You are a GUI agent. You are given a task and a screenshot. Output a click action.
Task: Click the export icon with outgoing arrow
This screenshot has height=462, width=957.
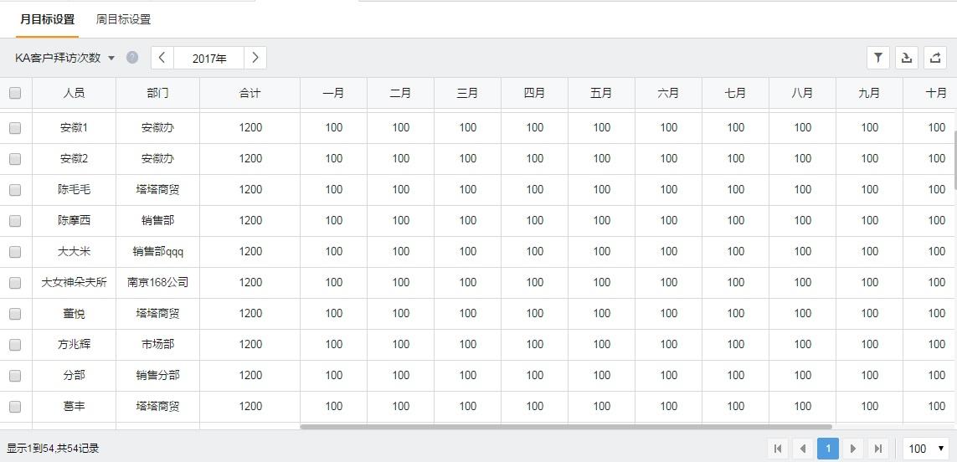pos(934,58)
